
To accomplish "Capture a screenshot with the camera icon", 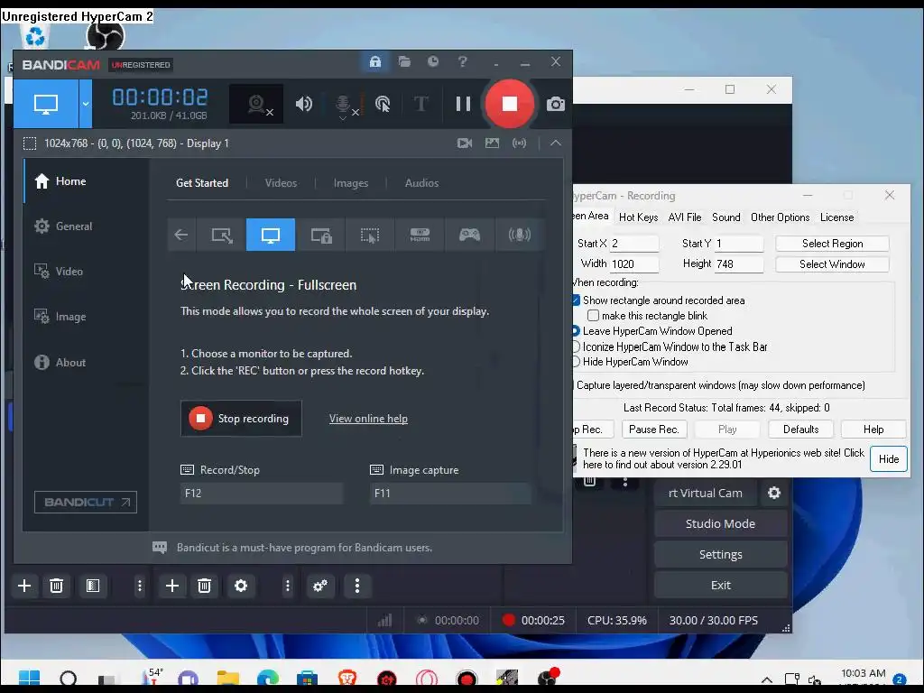I will click(x=555, y=105).
